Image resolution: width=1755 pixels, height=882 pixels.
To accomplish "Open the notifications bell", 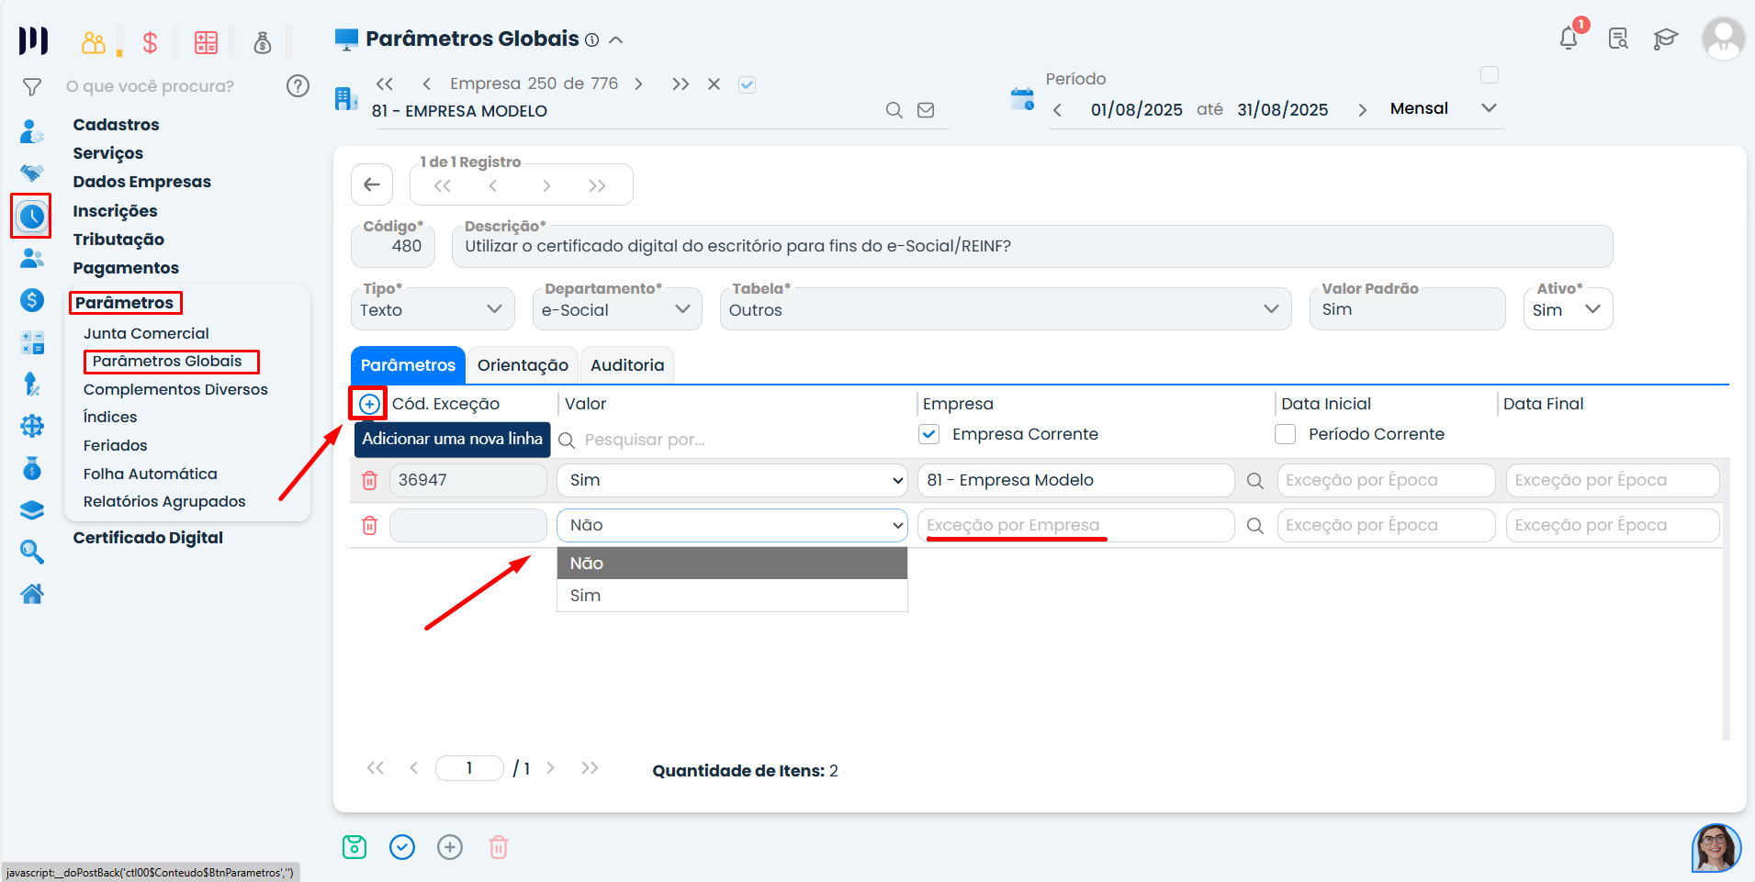I will click(x=1569, y=39).
